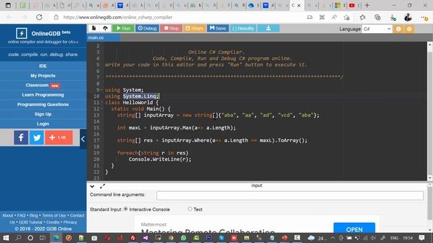Open Windows taskbar Search
Image resolution: width=433 pixels, height=243 pixels.
point(18,238)
